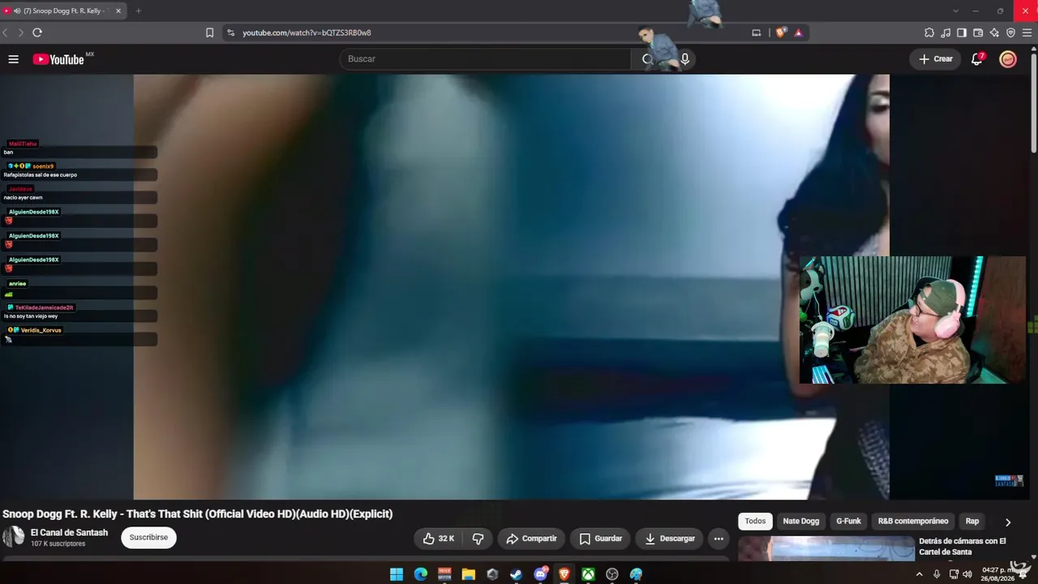Bookmark this page from the address bar
Viewport: 1038px width, 584px height.
(209, 32)
